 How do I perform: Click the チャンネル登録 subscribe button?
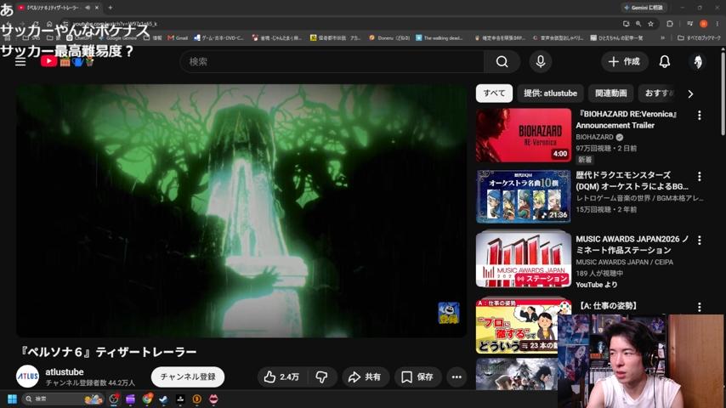click(188, 377)
